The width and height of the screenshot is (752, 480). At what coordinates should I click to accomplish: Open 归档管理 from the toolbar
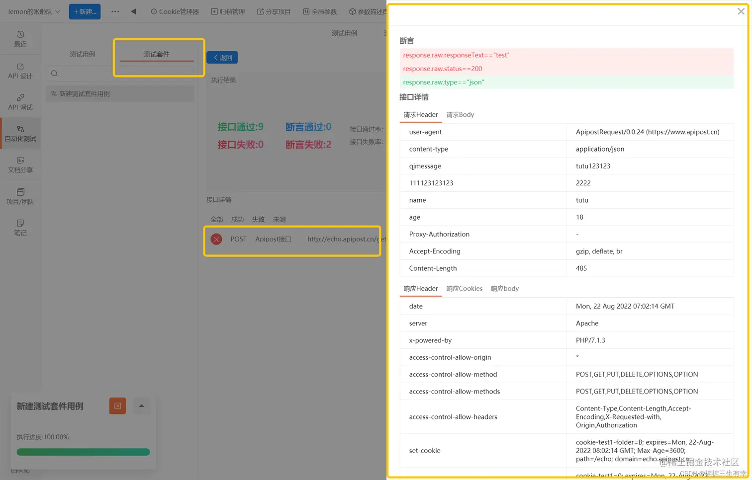click(228, 11)
